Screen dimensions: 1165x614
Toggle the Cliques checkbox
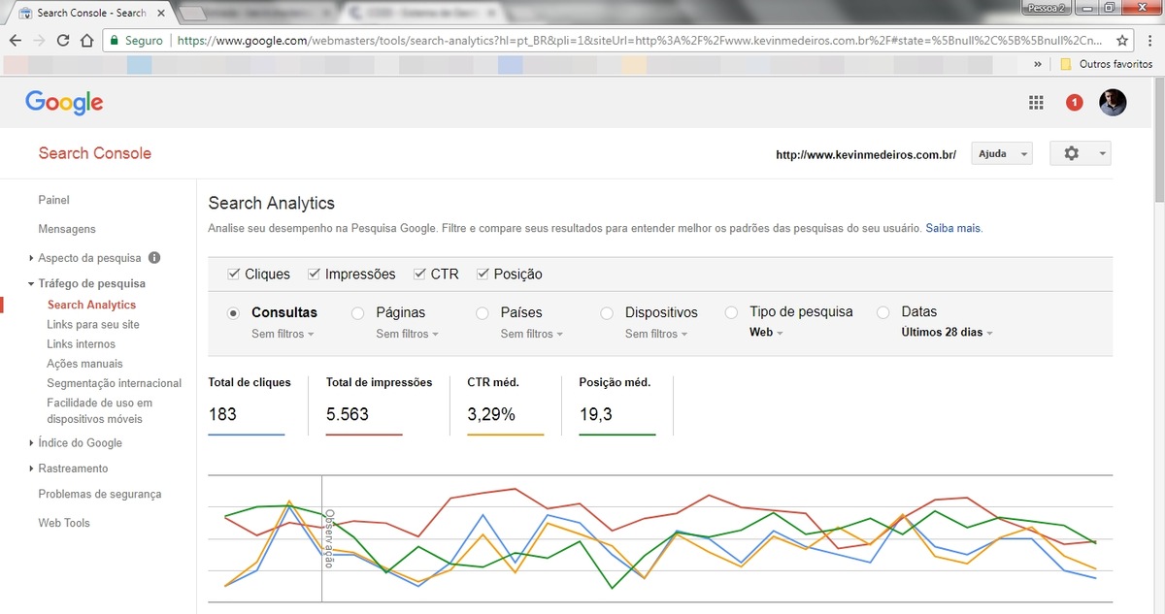click(x=233, y=275)
